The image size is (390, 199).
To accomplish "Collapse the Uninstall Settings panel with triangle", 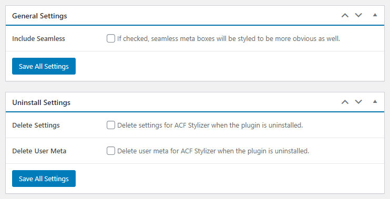I will click(x=375, y=101).
